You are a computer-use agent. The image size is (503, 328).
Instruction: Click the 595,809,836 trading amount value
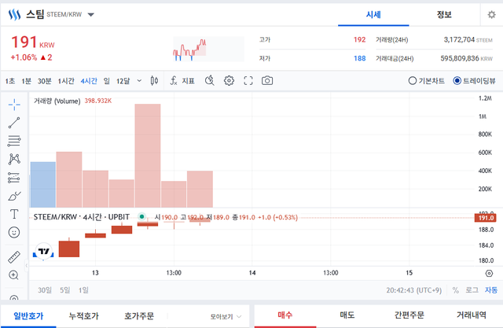click(x=460, y=58)
